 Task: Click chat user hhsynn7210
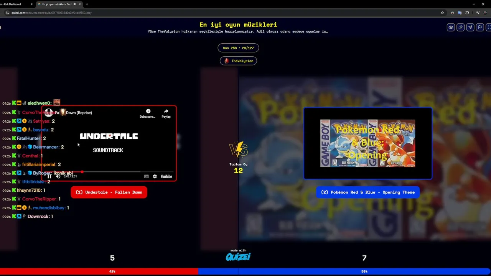(x=29, y=191)
